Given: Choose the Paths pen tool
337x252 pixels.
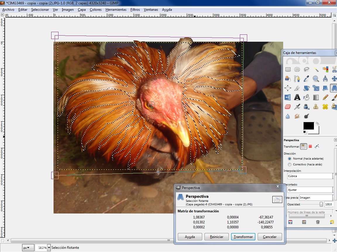Looking at the screenshot, I should click(297, 79).
